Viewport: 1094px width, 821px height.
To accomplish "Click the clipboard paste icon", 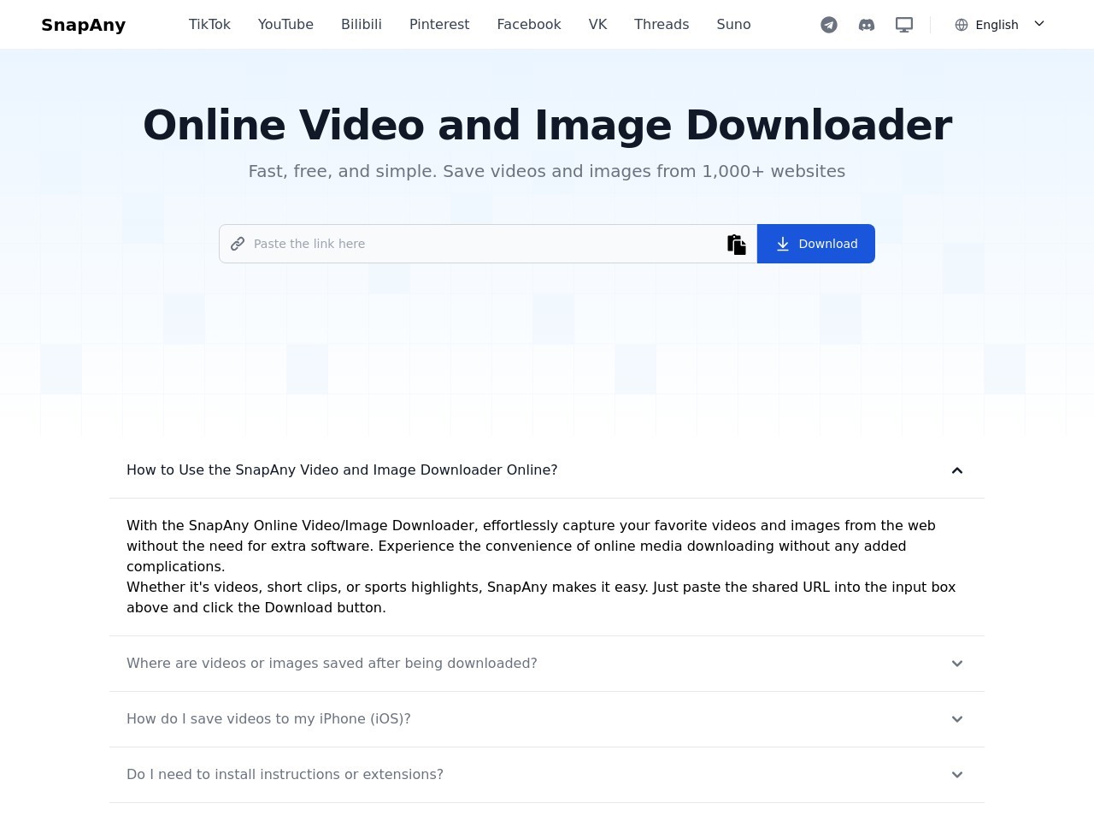I will 737,245.
